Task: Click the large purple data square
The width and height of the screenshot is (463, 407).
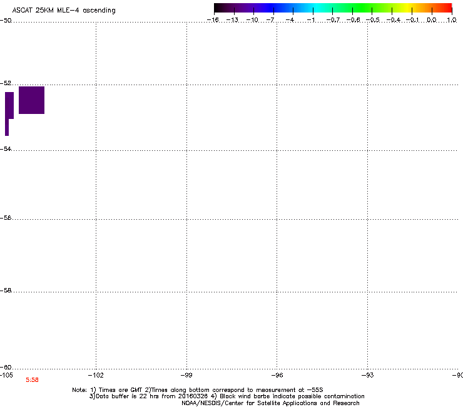Action: [x=31, y=100]
